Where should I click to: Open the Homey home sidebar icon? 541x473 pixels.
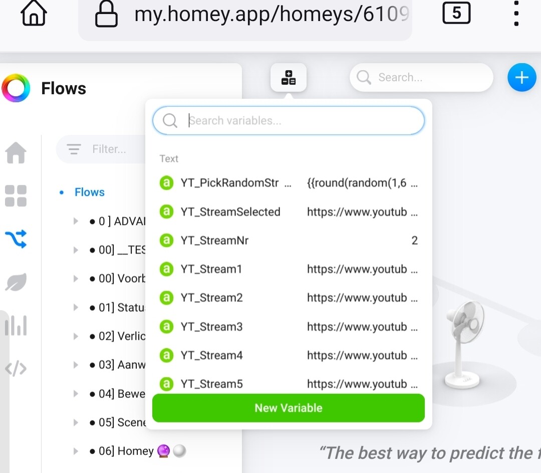[16, 153]
